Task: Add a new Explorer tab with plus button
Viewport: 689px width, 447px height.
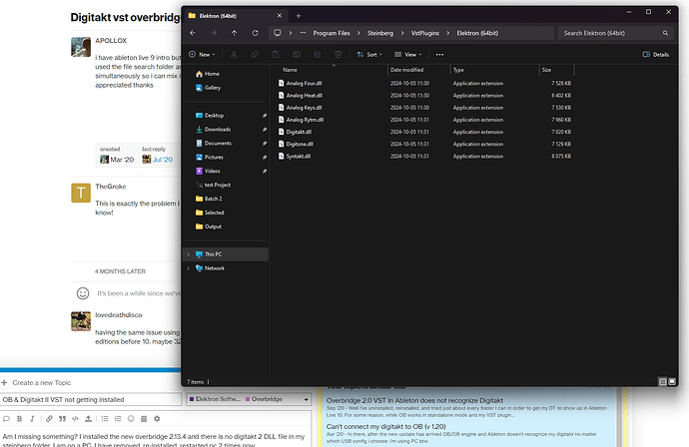Action: (x=299, y=16)
